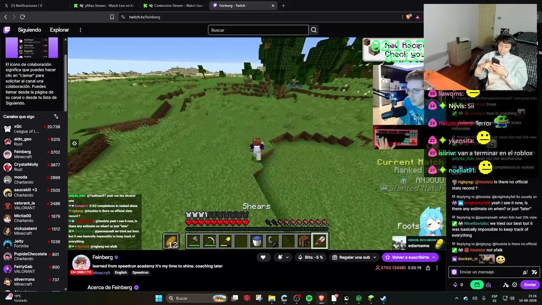Open Spotify from the taskbar
The height and width of the screenshot is (305, 542).
coord(309,298)
